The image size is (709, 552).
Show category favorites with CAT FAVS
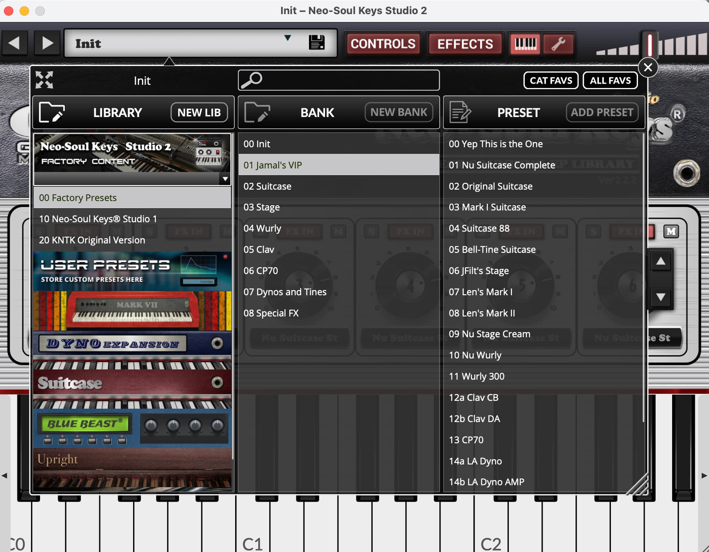click(x=551, y=80)
